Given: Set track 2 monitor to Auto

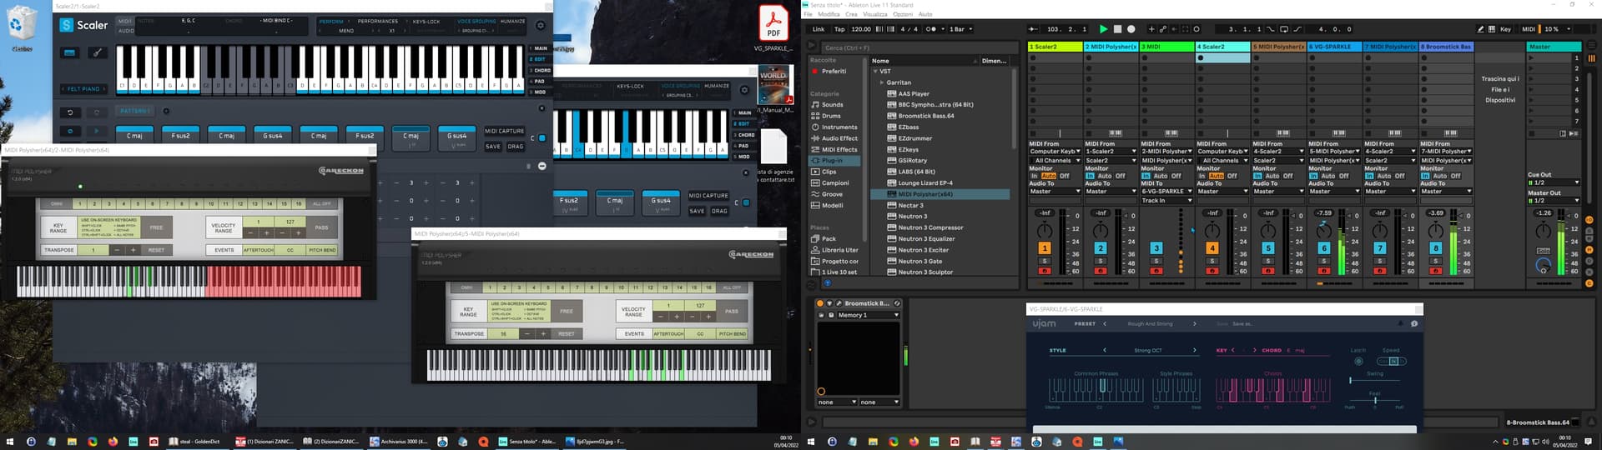Looking at the screenshot, I should [1105, 176].
